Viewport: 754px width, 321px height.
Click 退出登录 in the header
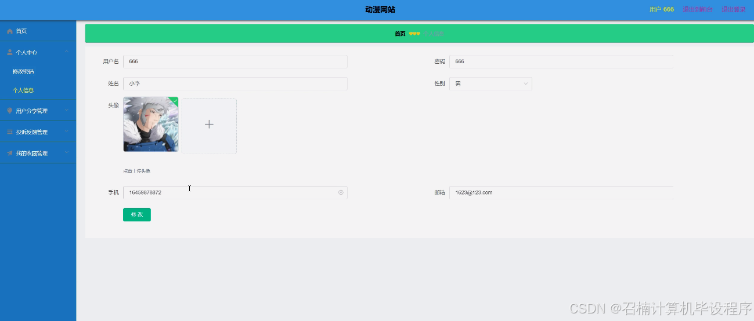click(x=734, y=10)
